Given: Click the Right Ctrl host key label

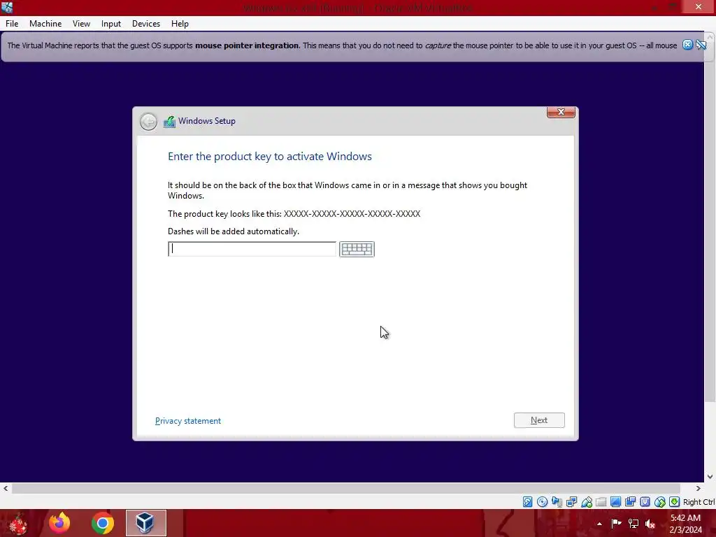Looking at the screenshot, I should [x=699, y=502].
